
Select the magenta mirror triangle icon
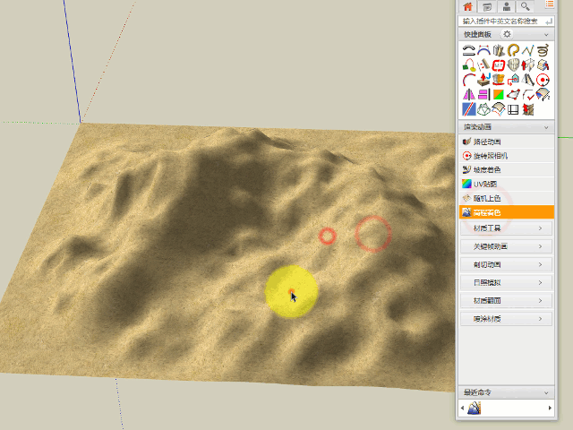coord(469,94)
